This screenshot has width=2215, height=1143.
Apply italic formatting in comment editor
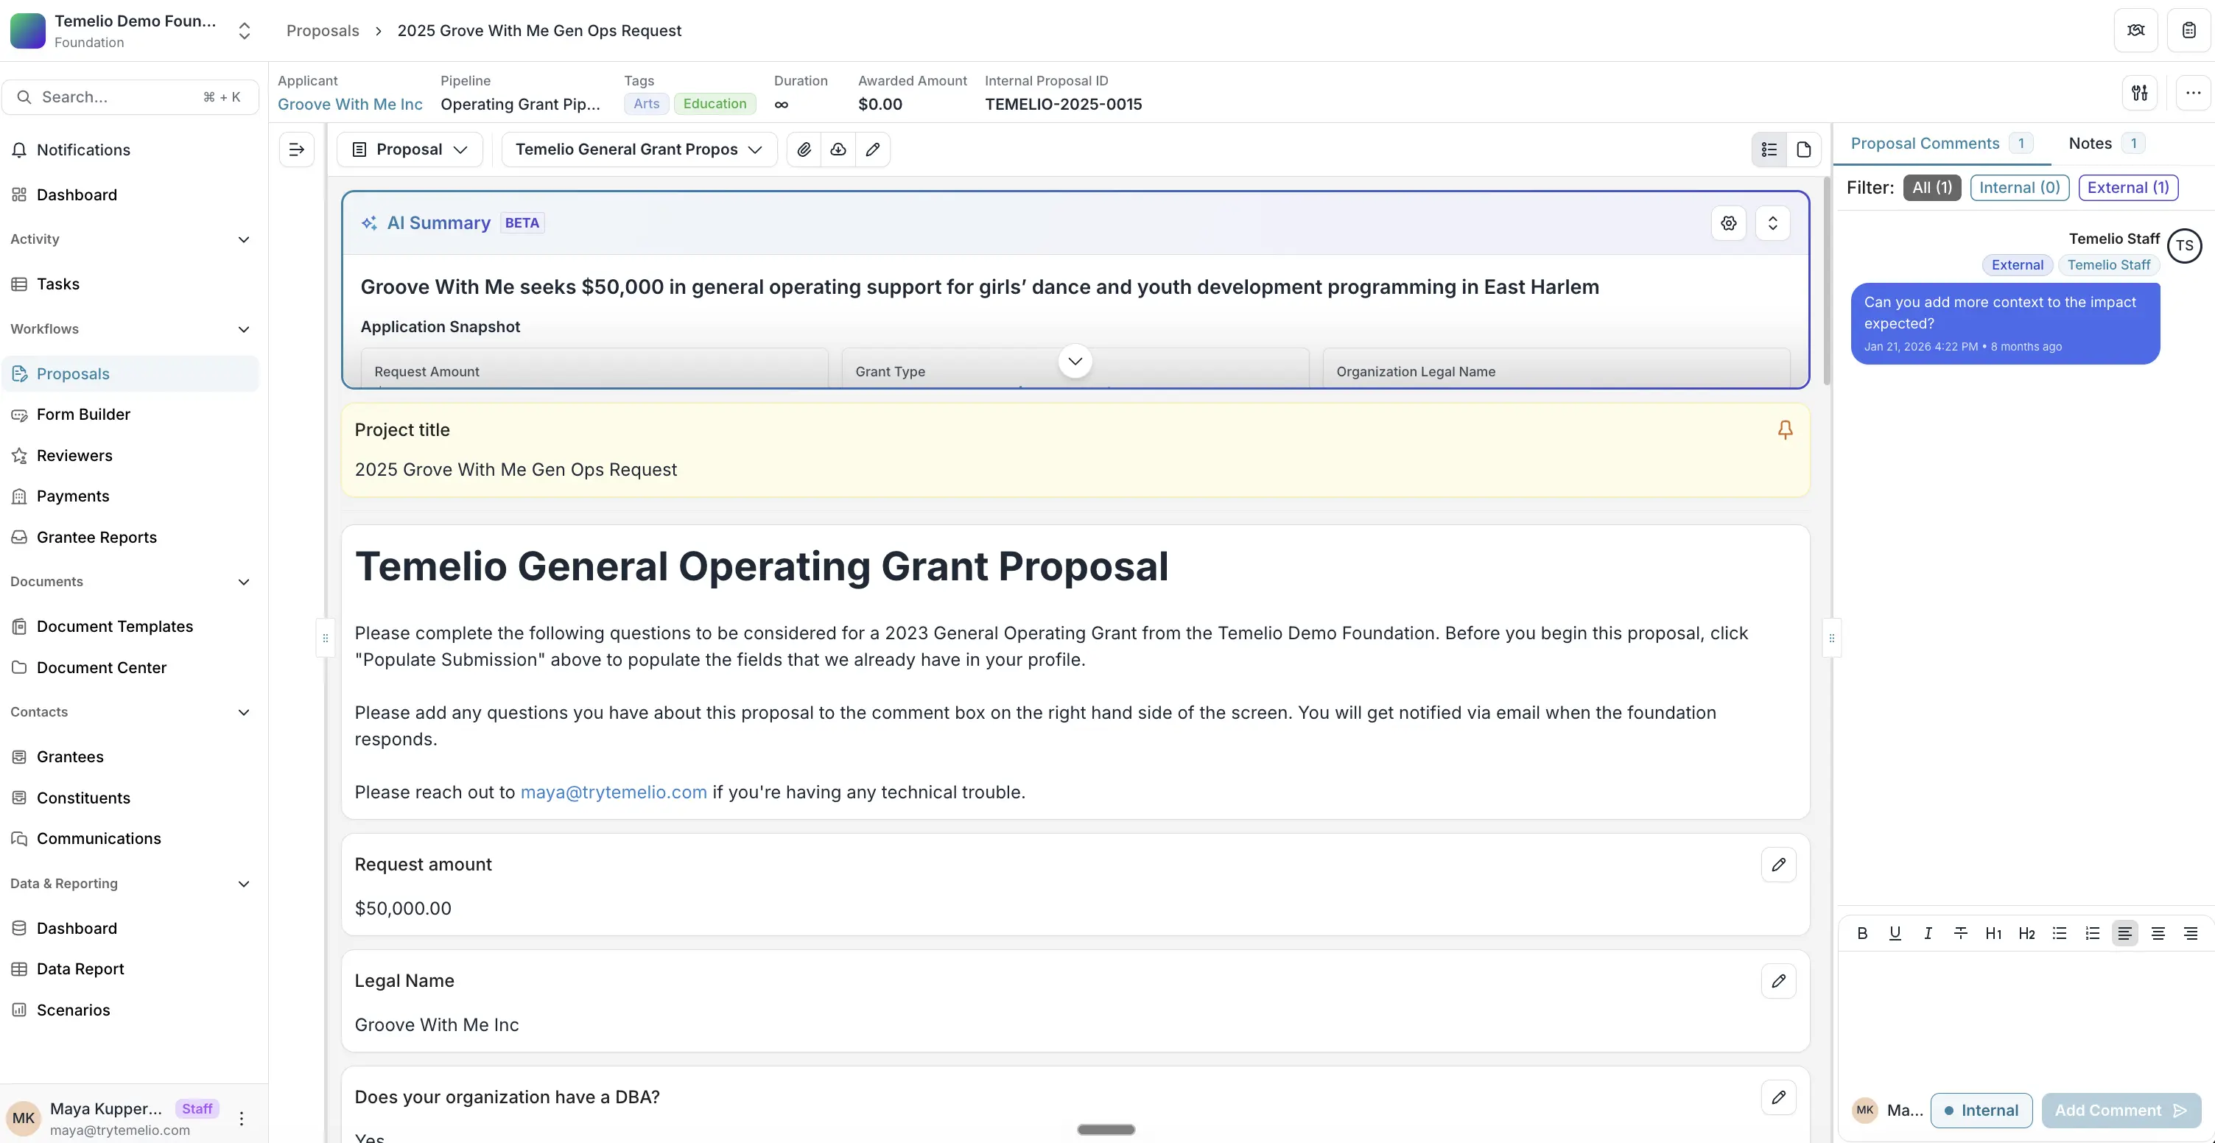tap(1928, 933)
